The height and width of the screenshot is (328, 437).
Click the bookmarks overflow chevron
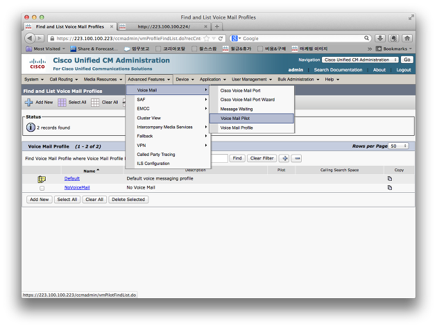(x=370, y=49)
